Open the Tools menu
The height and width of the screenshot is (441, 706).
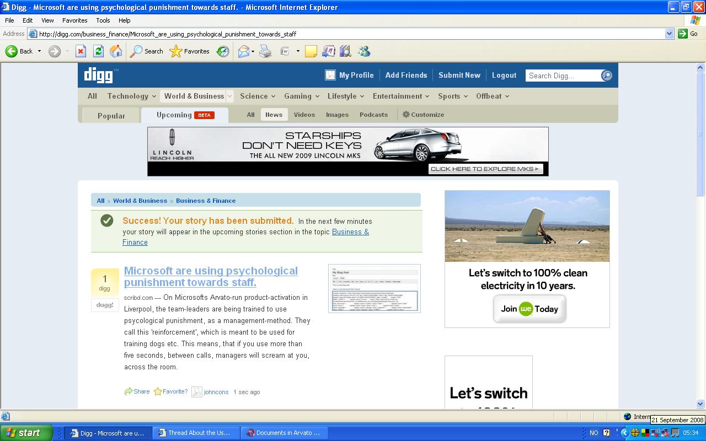coord(103,20)
